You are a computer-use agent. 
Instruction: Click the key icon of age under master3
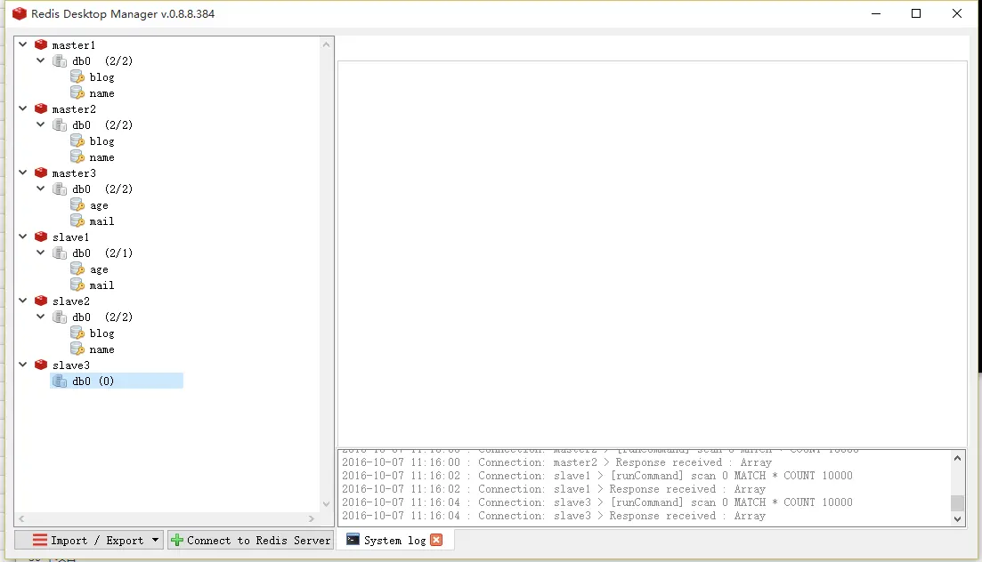coord(77,205)
